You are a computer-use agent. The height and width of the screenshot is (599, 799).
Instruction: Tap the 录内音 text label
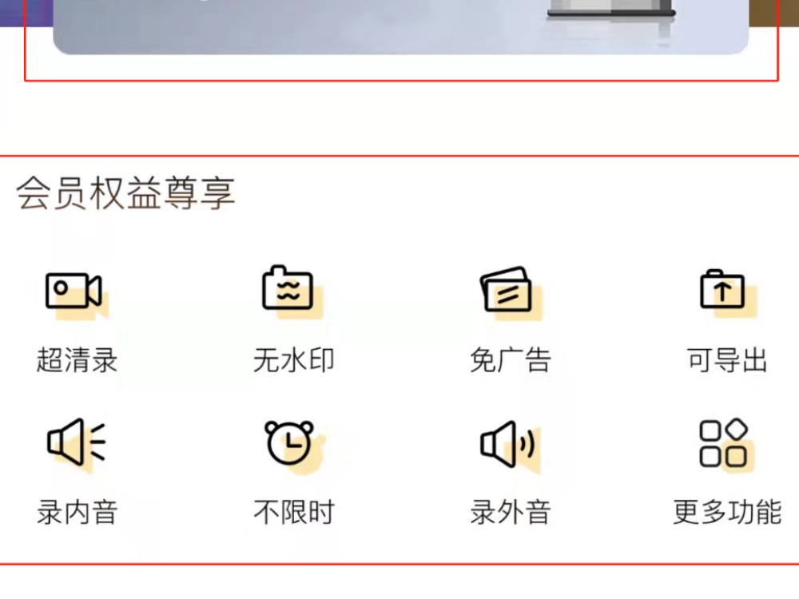coord(77,512)
